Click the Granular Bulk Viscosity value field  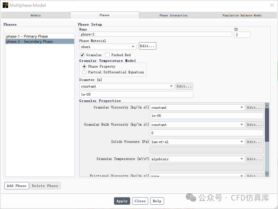point(207,133)
